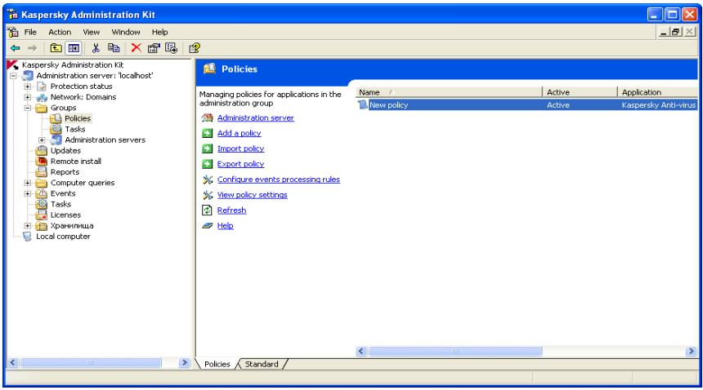
Task: Click the Copy toolbar icon
Action: coord(114,48)
